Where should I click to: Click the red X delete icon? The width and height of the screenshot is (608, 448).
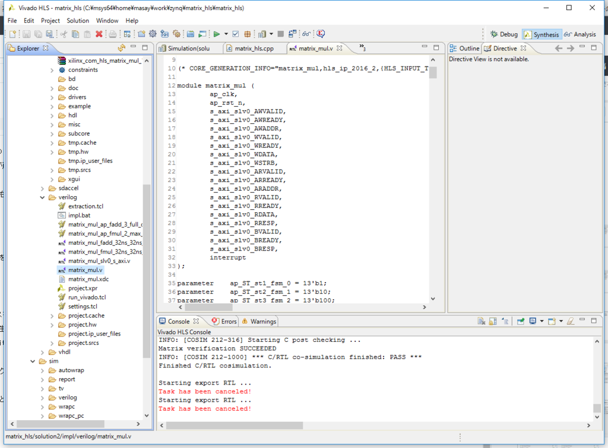(99, 34)
